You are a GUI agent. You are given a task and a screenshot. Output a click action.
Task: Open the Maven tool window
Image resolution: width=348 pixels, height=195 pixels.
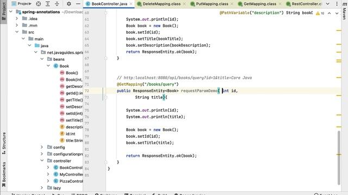[x=344, y=11]
